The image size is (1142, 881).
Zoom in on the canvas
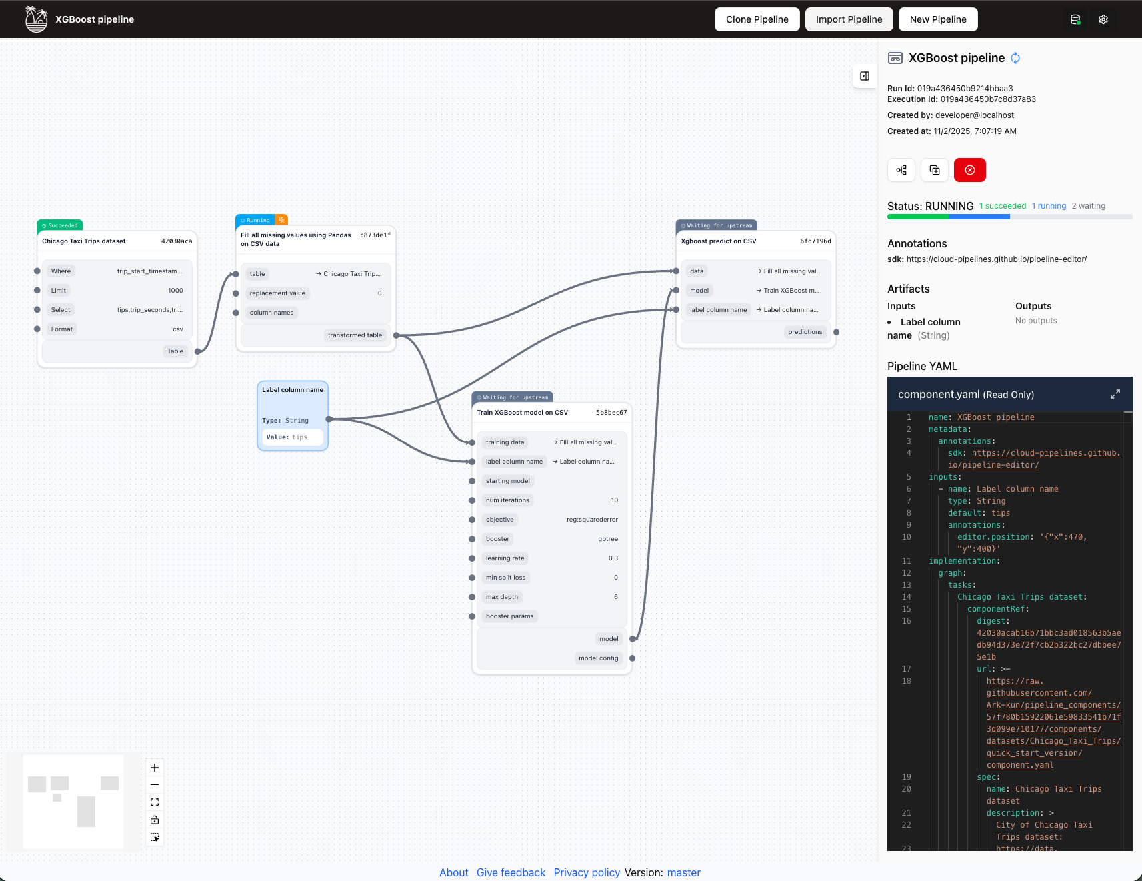pos(155,768)
